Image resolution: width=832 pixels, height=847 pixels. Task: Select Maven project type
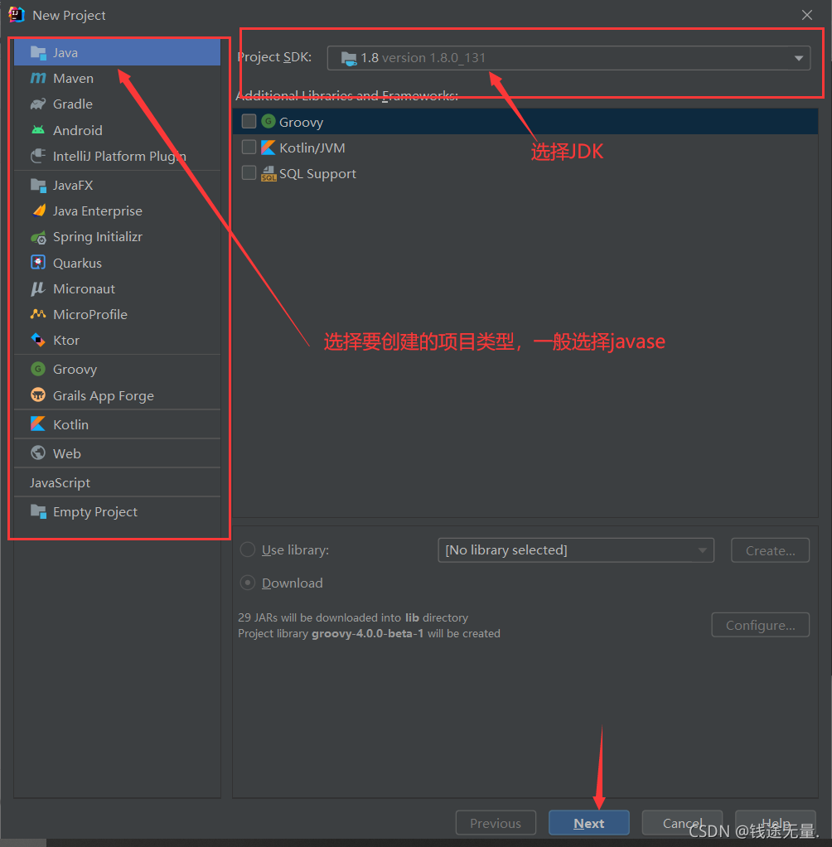[x=117, y=79]
